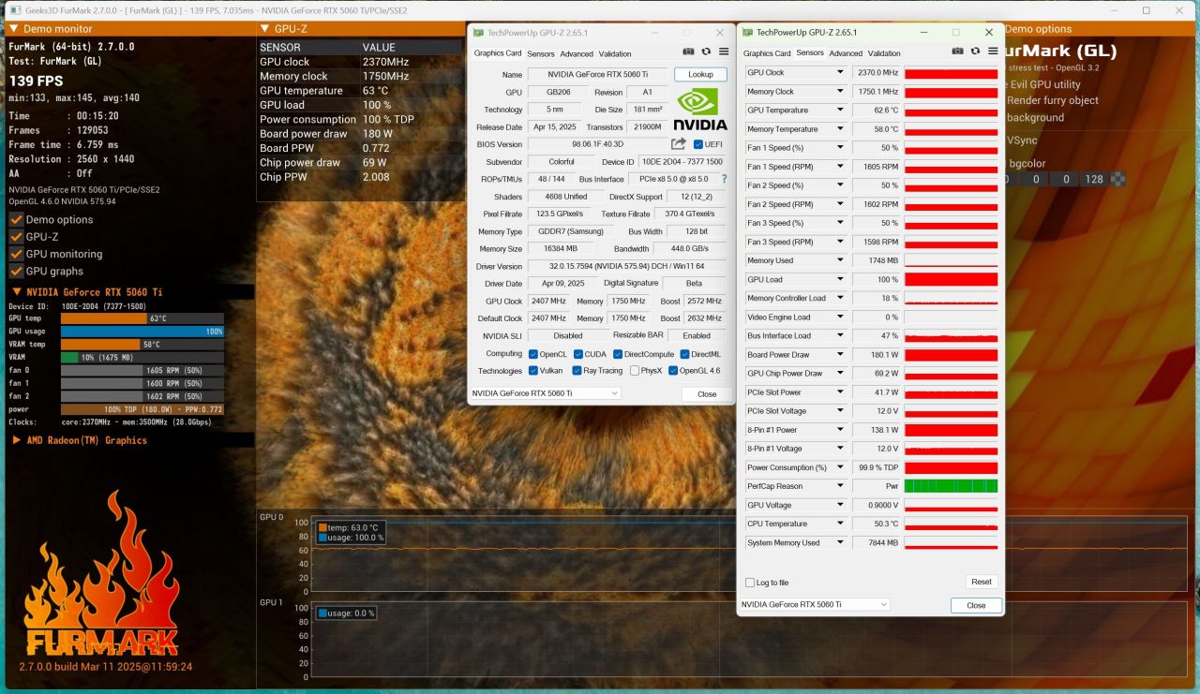The image size is (1200, 694).
Task: Click the Driver Version field in GPU-Z
Action: click(x=627, y=267)
